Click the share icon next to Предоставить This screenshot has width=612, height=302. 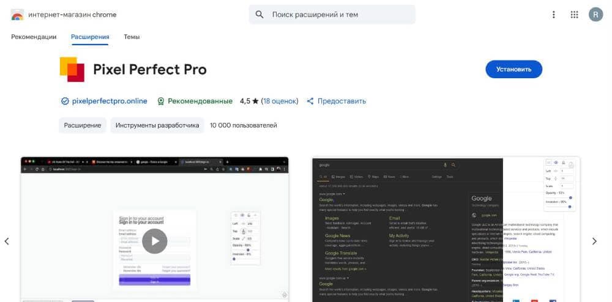(x=310, y=101)
